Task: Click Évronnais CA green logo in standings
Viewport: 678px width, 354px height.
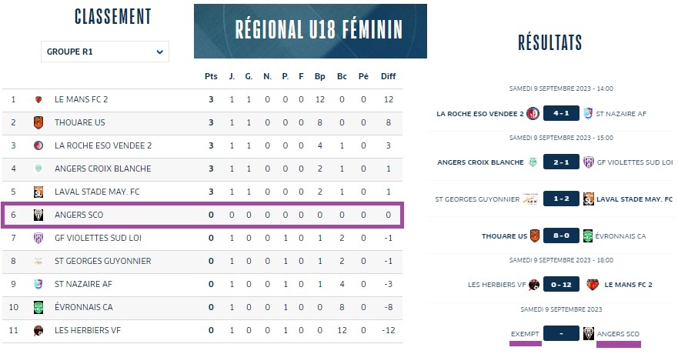Action: click(x=38, y=307)
